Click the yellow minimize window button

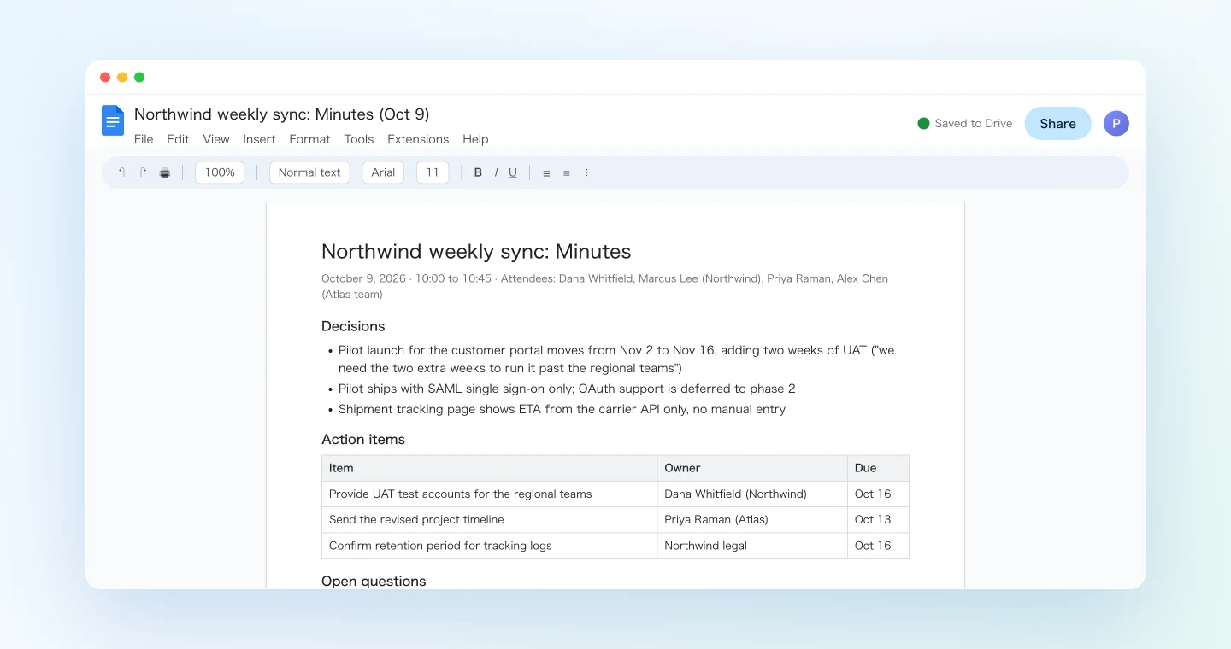pyautogui.click(x=122, y=77)
